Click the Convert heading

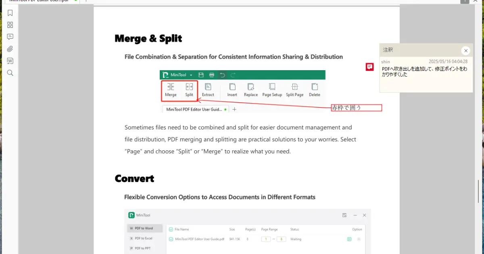134,178
